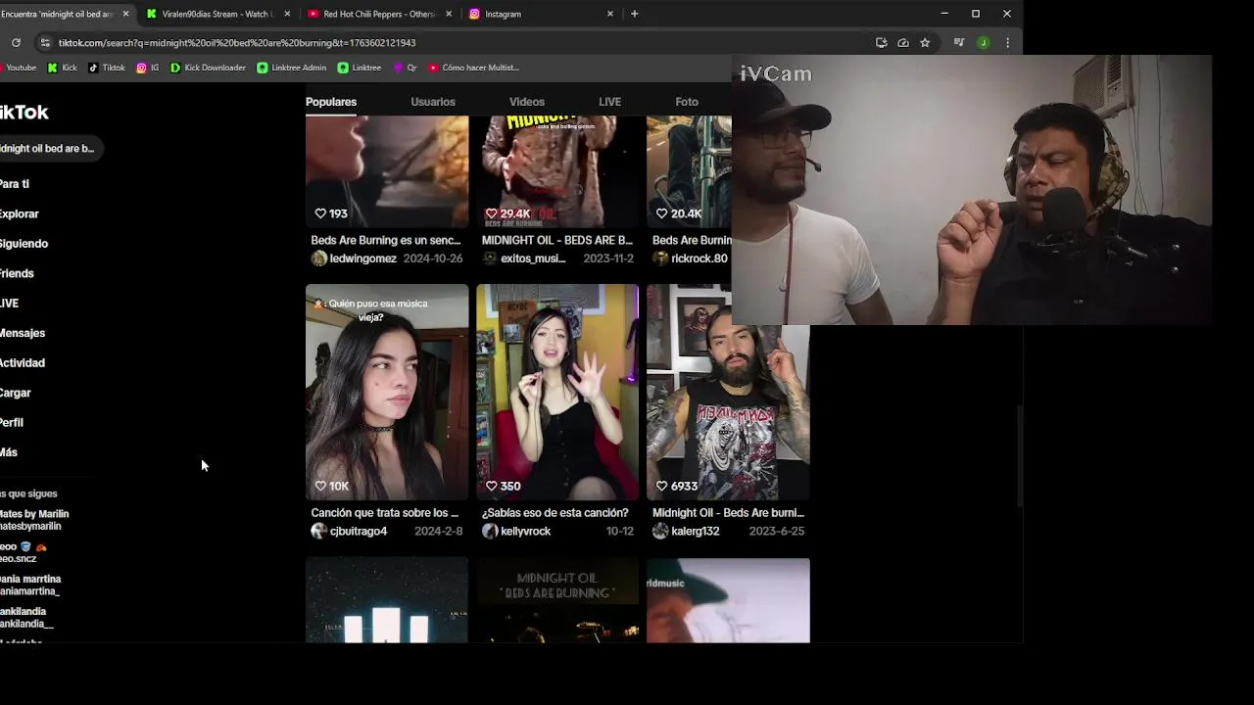Open '¿Sabías eso de esta canción?' caption
Image resolution: width=1254 pixels, height=705 pixels.
[555, 513]
